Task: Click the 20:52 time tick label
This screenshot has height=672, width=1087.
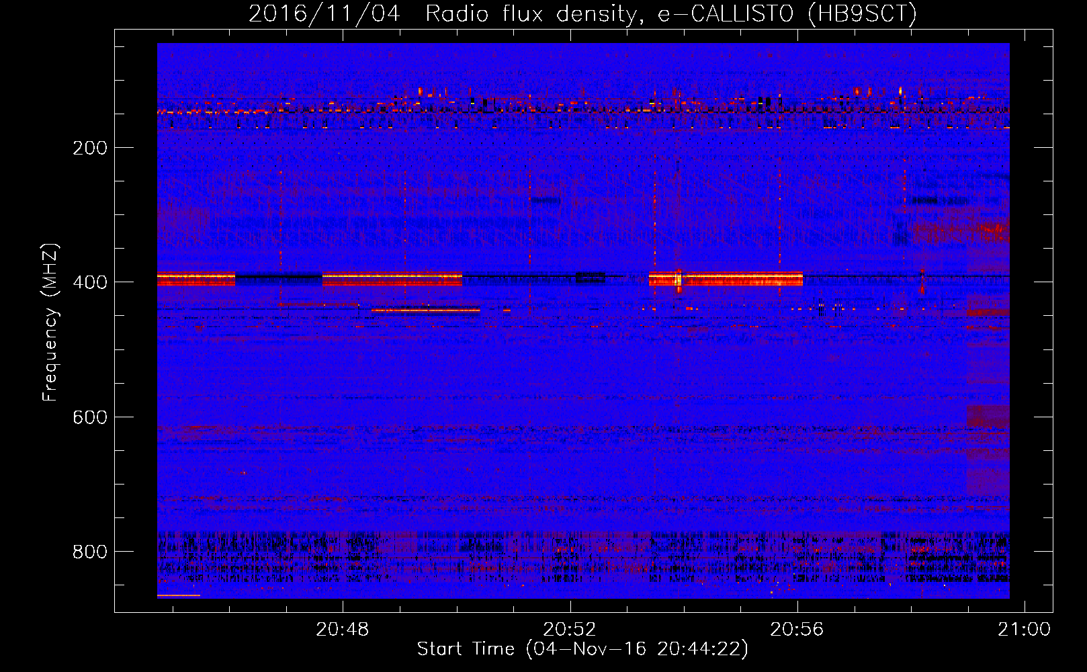Action: (570, 629)
